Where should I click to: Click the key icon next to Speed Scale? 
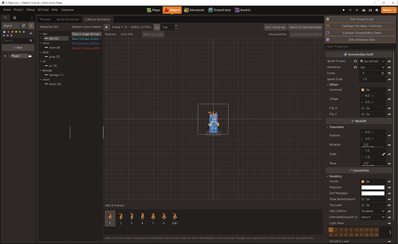point(389,79)
